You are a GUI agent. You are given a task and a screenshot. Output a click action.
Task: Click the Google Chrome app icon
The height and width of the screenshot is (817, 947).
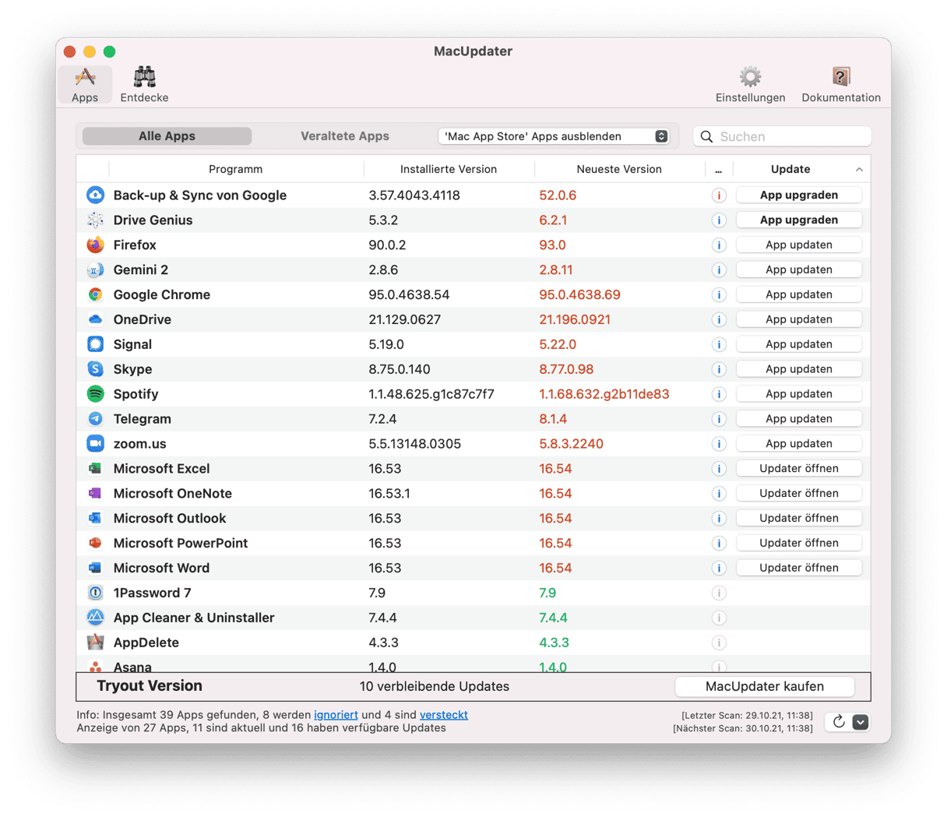(x=95, y=294)
